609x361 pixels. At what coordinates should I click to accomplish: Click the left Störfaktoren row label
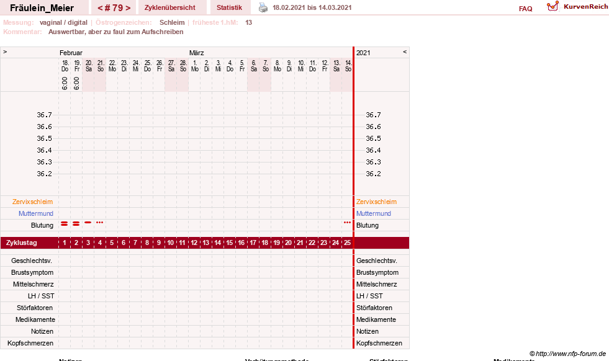click(x=35, y=308)
